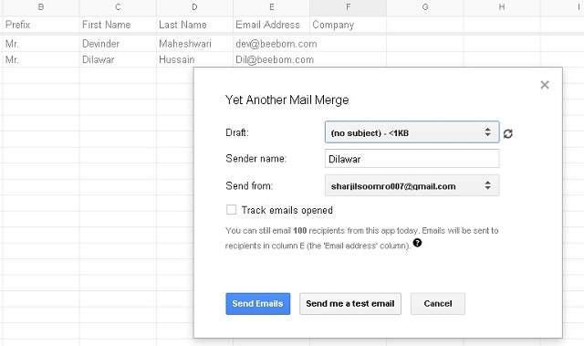Click the Send Emails button
Viewport: 584px width, 346px height.
point(257,303)
